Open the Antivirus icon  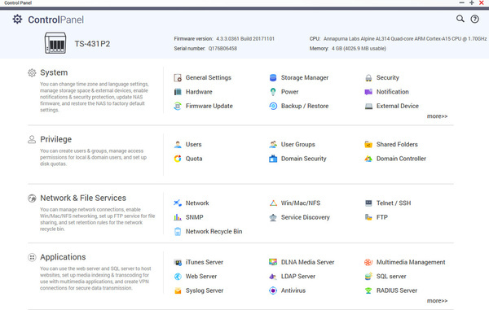point(273,290)
